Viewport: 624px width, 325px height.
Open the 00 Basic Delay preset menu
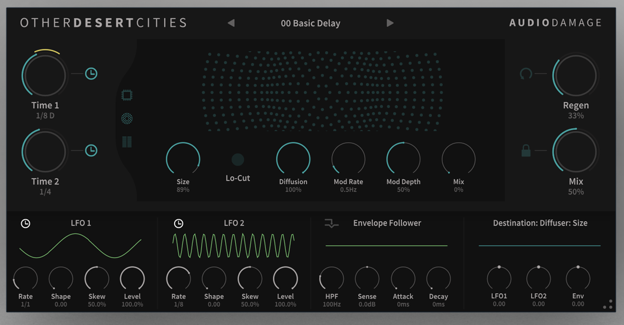point(311,24)
